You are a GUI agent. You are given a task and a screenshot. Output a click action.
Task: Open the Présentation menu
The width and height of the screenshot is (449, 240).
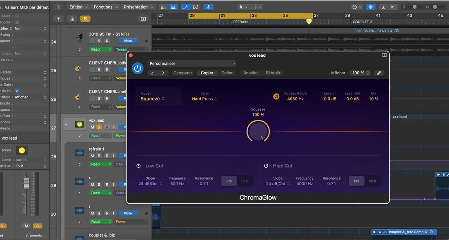click(x=136, y=7)
